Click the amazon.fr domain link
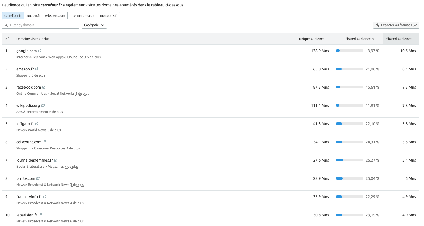The height and width of the screenshot is (226, 424). click(25, 69)
